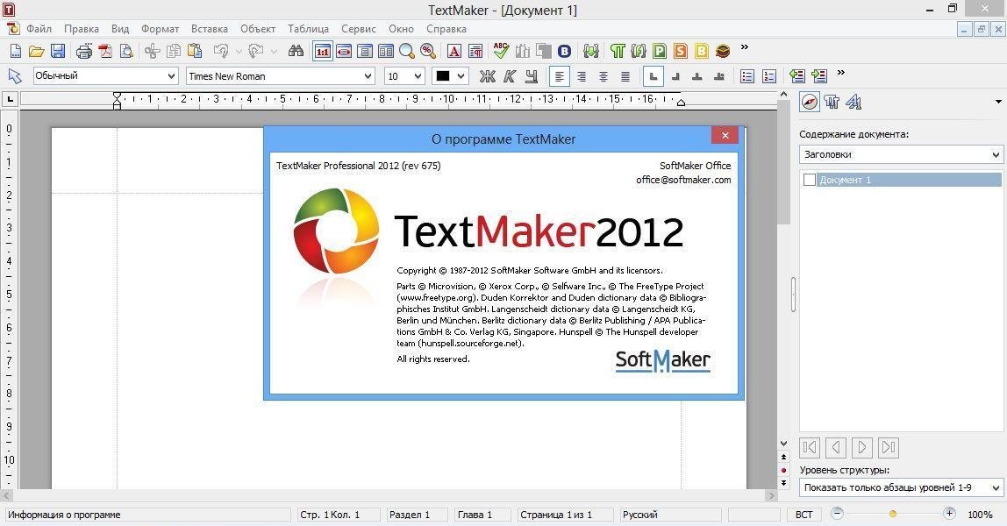Print the document with the printer icon
The image size is (1007, 526).
coord(84,51)
